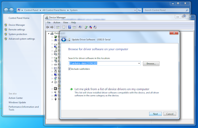Expand the Disk drives tree node
Screen dimensions: 198x128
52,44
